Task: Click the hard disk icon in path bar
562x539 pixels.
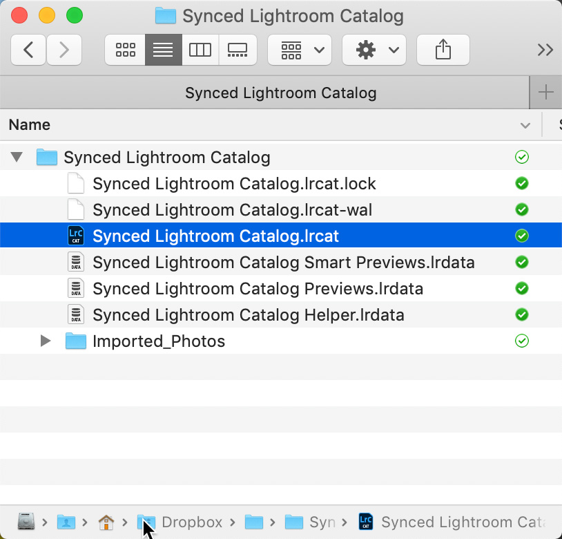Action: (x=26, y=522)
